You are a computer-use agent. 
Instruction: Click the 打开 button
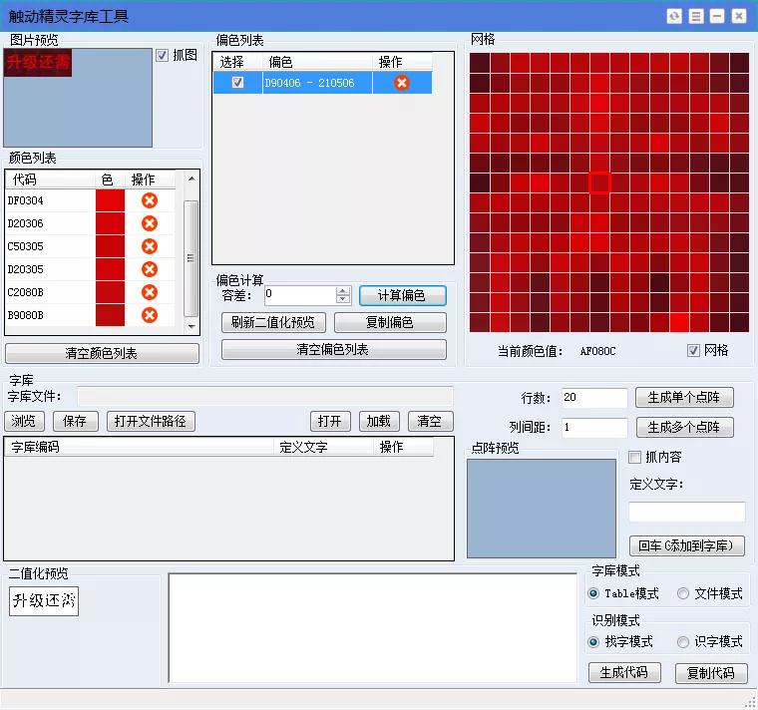coord(330,421)
